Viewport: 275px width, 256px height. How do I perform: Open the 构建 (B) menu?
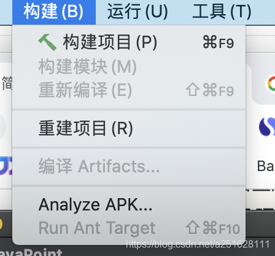tap(54, 12)
